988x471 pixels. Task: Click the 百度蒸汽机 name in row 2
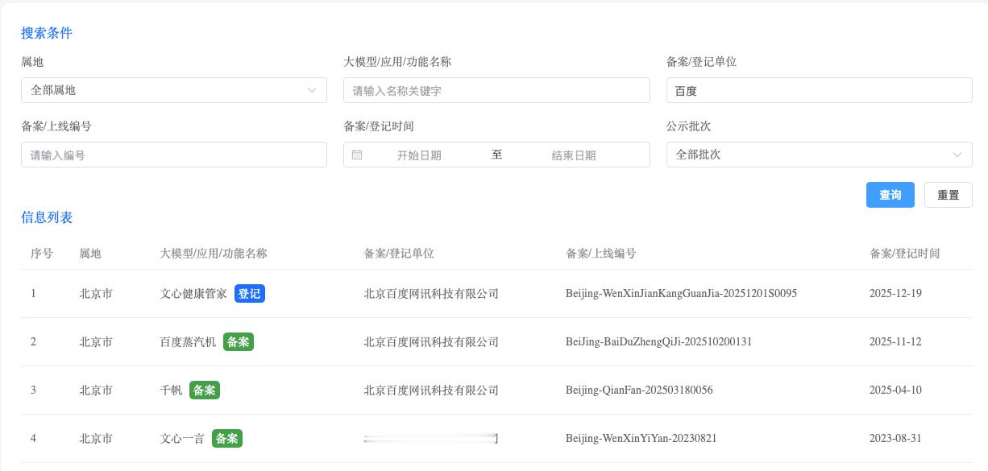point(188,342)
